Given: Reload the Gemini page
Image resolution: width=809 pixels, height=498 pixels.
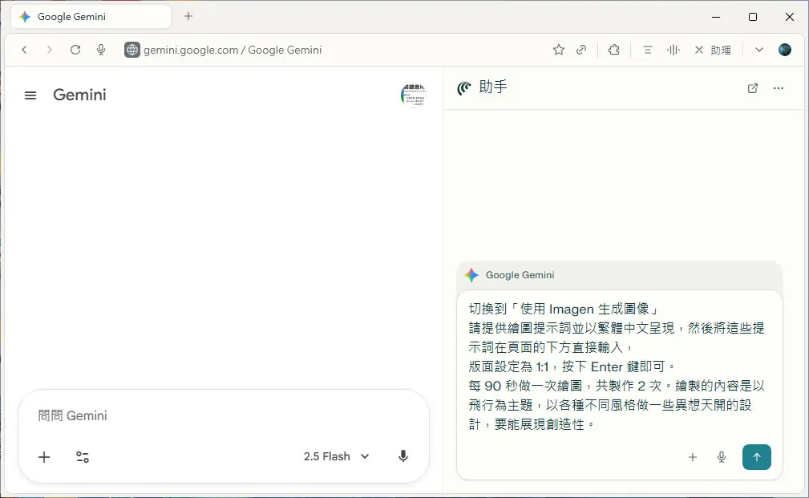Looking at the screenshot, I should 75,50.
